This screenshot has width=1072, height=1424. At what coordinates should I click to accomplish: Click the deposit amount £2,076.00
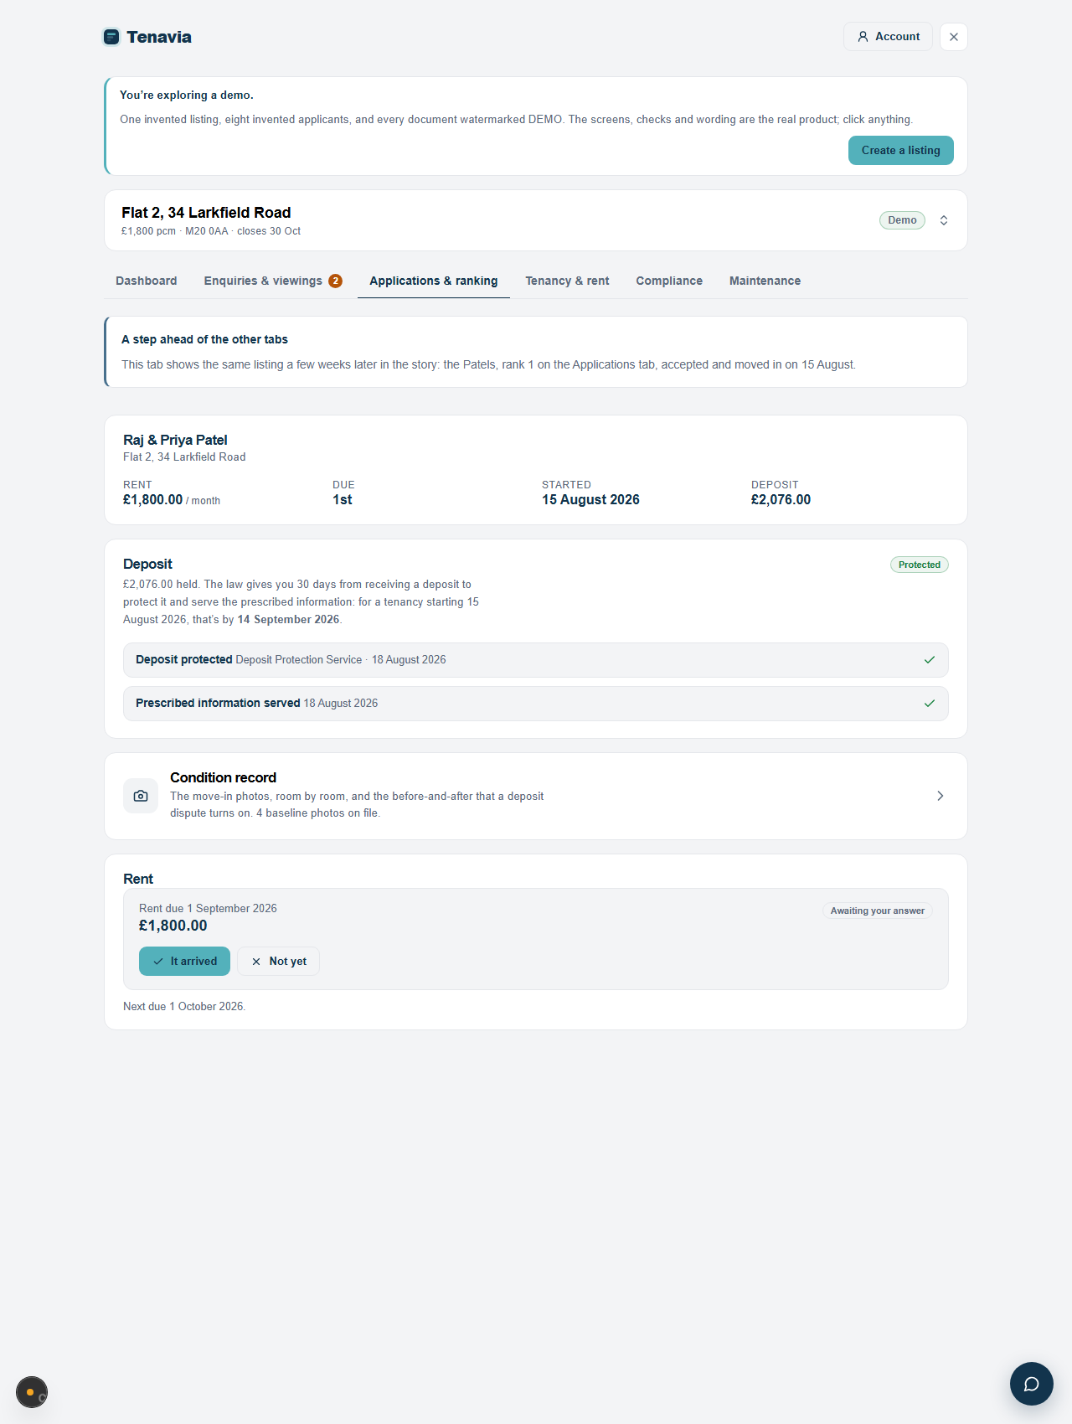(781, 500)
